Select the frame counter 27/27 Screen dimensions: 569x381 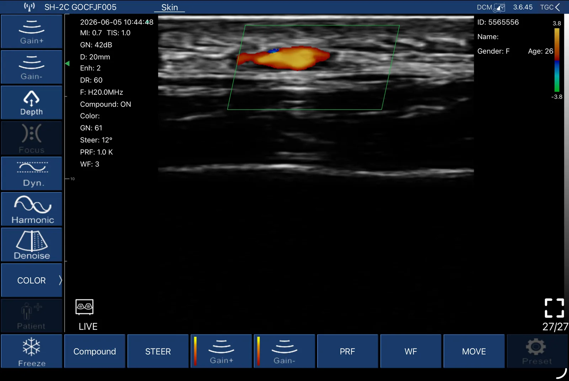click(x=555, y=327)
